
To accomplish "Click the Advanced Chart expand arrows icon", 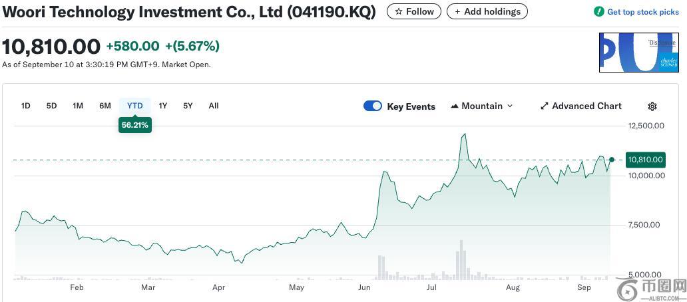I will point(544,106).
